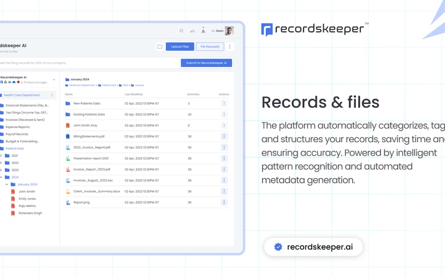This screenshot has height=278, width=445.
Task: Open the three-dot menu next to File Requests
Action: (x=230, y=47)
